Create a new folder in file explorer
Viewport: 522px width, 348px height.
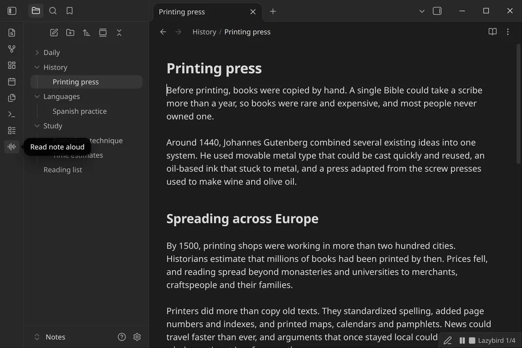(70, 33)
